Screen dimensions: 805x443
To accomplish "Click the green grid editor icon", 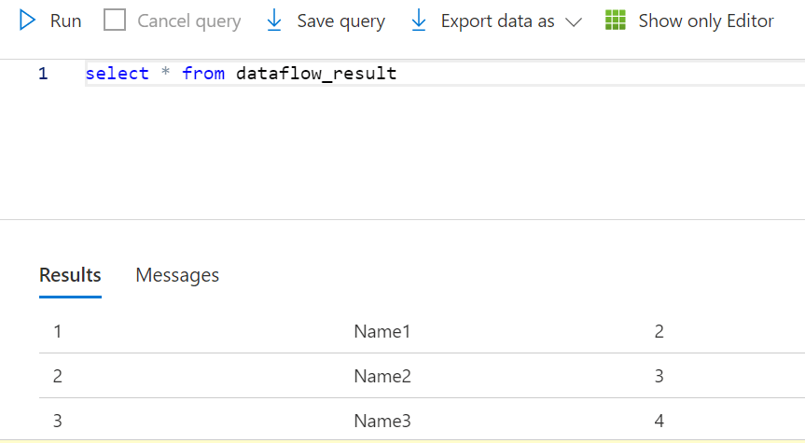I will (615, 21).
